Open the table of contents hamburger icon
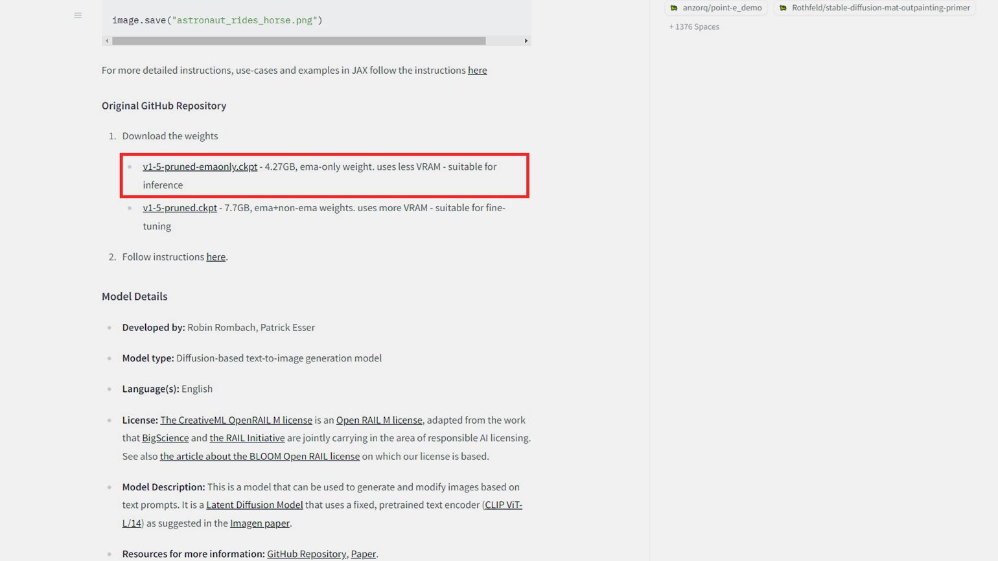Viewport: 998px width, 561px height. (78, 16)
